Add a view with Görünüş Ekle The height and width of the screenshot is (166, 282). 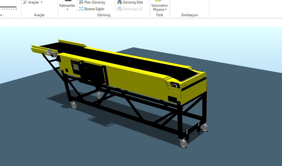click(130, 2)
